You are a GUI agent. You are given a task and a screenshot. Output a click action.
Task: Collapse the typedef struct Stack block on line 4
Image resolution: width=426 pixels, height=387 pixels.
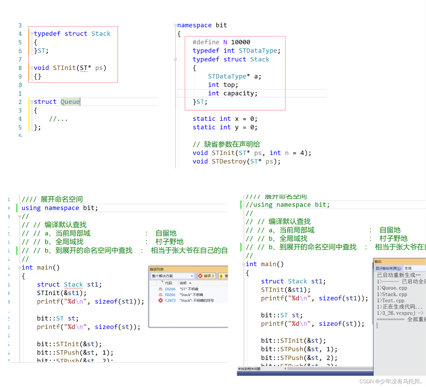(32, 34)
